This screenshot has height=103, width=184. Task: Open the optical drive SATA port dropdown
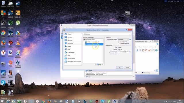[x=123, y=39]
